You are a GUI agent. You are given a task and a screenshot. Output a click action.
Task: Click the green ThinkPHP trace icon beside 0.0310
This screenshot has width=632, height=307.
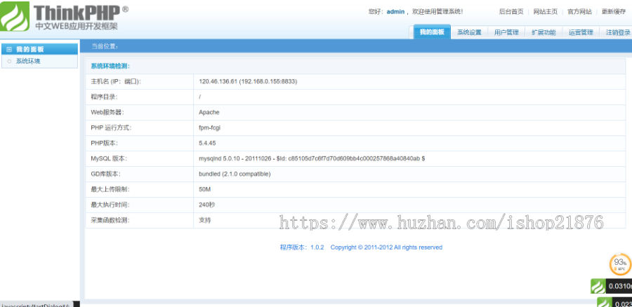598,286
